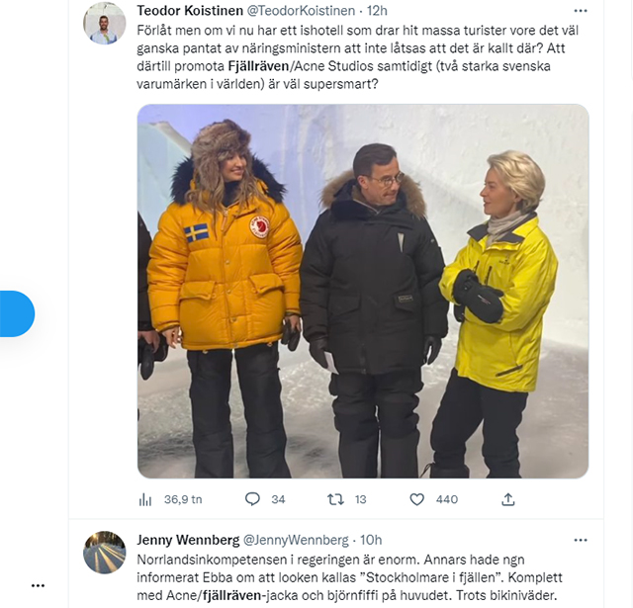Open Teodor Koistinen's profile picture
Viewport: 633px width, 608px height.
tap(104, 23)
